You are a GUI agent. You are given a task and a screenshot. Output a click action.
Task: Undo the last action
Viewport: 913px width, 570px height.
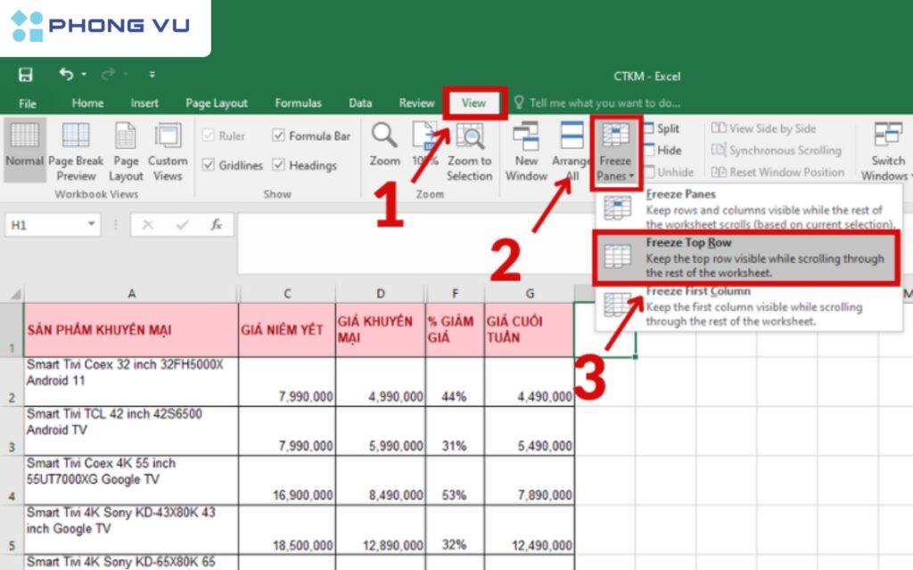click(66, 74)
